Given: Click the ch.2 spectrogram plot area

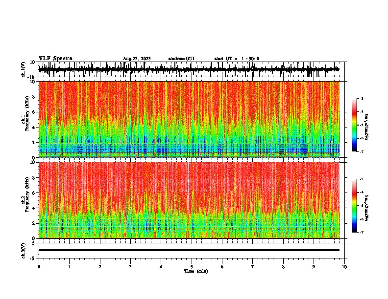Looking at the screenshot, I should pyautogui.click(x=189, y=200).
